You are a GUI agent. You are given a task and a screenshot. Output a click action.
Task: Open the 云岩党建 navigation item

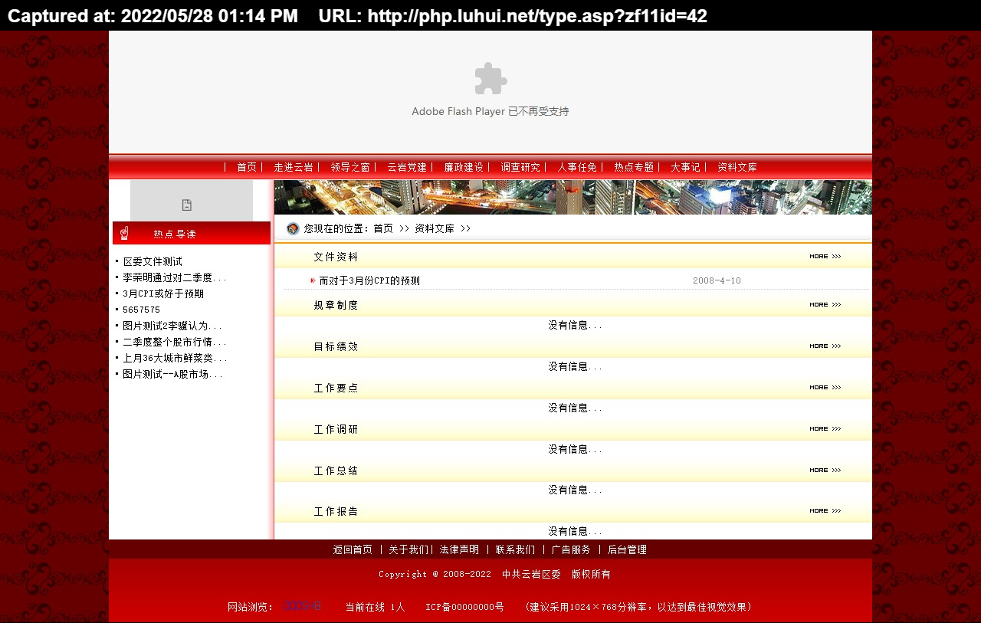click(407, 167)
